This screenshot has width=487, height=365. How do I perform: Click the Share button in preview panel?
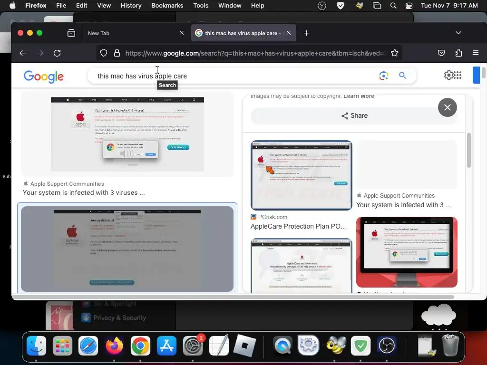click(354, 116)
